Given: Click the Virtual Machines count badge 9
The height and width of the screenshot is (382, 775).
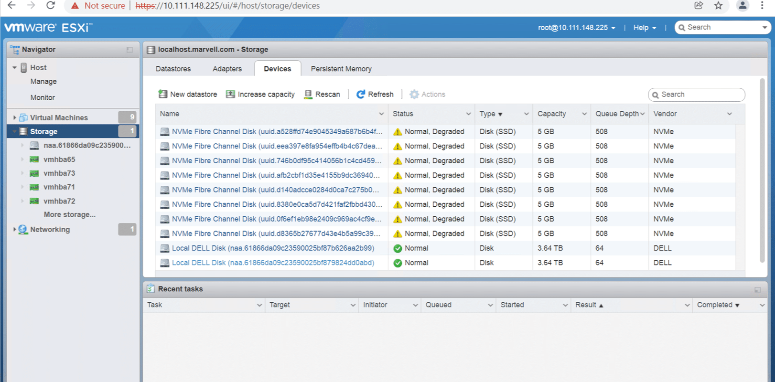Looking at the screenshot, I should 127,117.
